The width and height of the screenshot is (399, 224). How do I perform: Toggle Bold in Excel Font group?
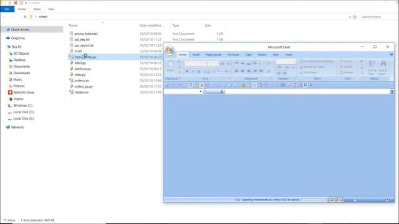point(187,72)
